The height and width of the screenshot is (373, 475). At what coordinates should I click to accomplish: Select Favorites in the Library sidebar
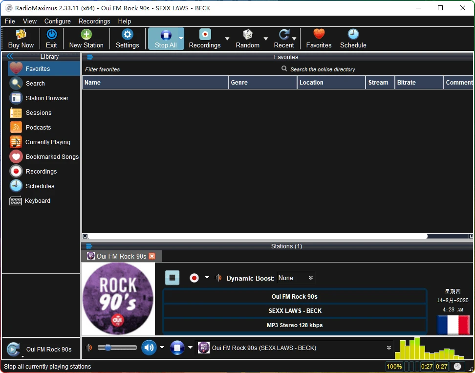coord(44,69)
